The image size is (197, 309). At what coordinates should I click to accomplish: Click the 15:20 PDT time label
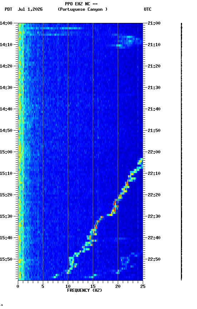6,195
